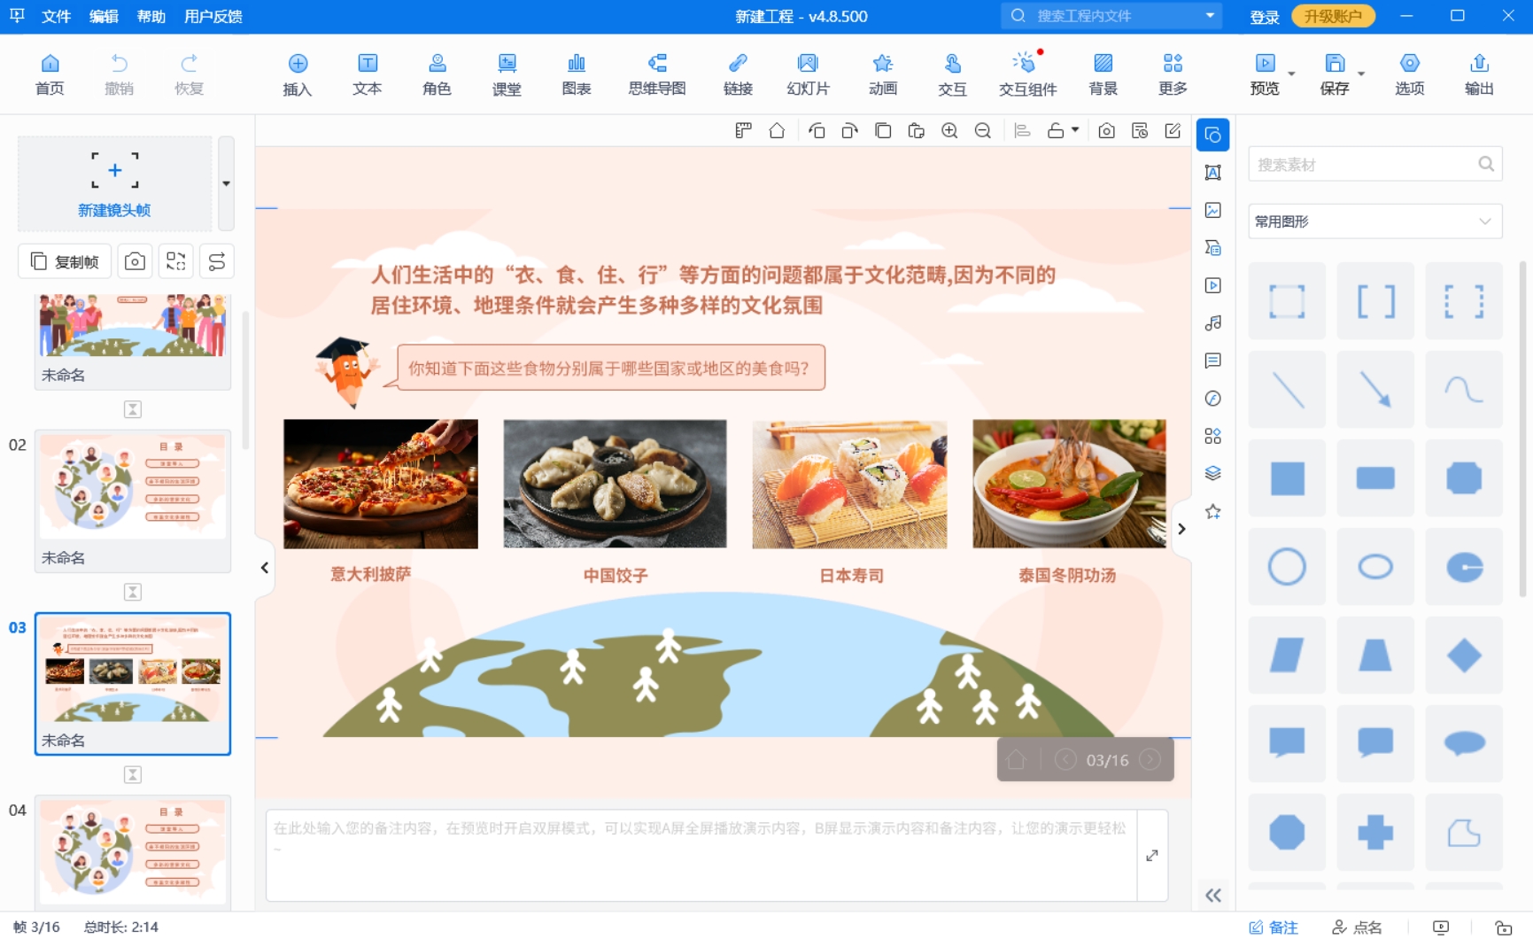Open the 课堂 classroom tool
The width and height of the screenshot is (1533, 939).
(507, 74)
